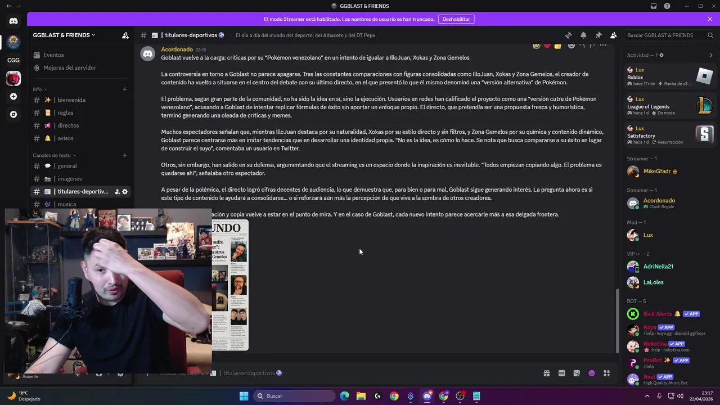
Task: Add channel to Canales de texto category
Action: tap(125, 155)
